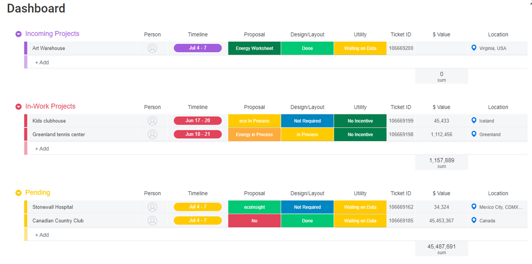Click the 1,157,889 sum cell

point(442,162)
